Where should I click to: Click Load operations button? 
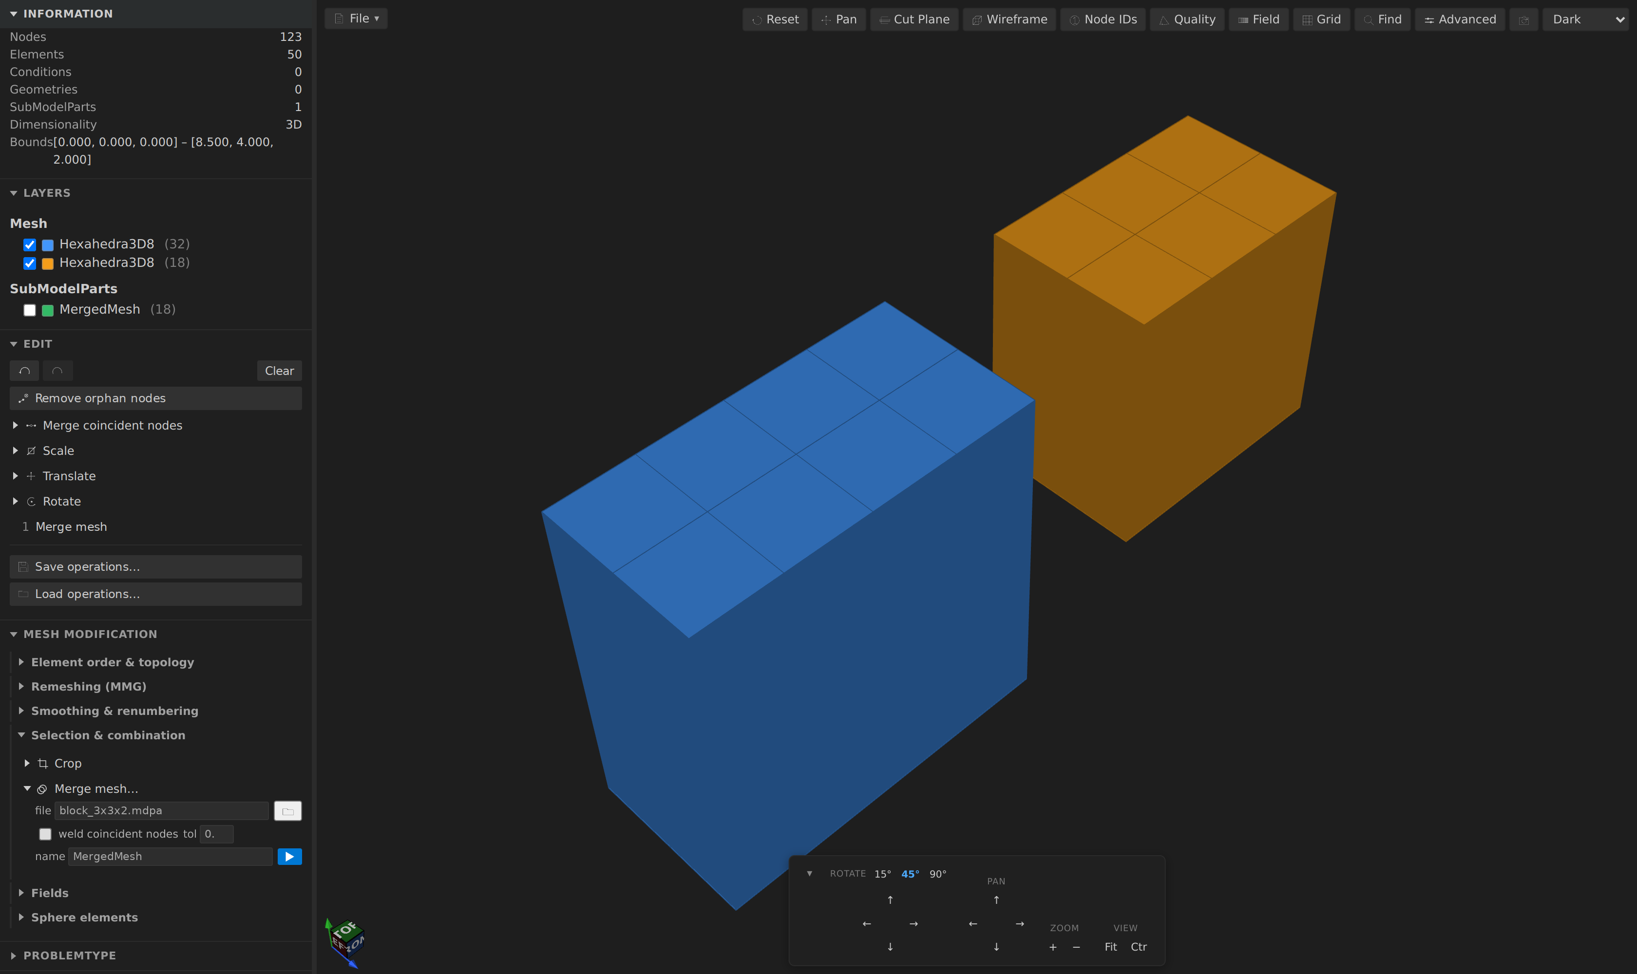click(155, 594)
